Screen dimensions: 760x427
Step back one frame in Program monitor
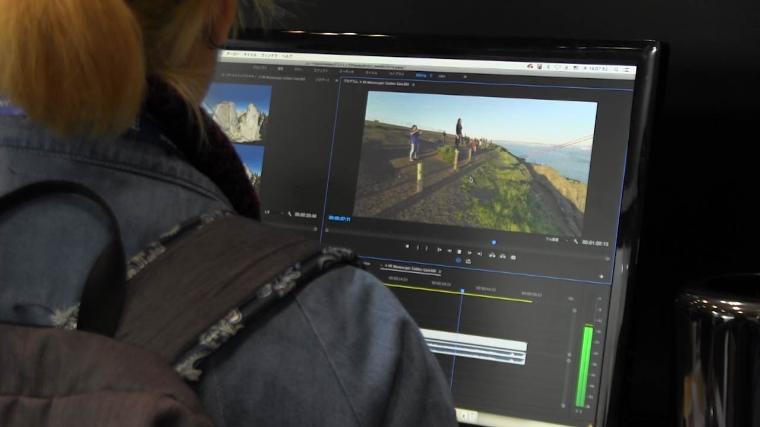point(449,251)
